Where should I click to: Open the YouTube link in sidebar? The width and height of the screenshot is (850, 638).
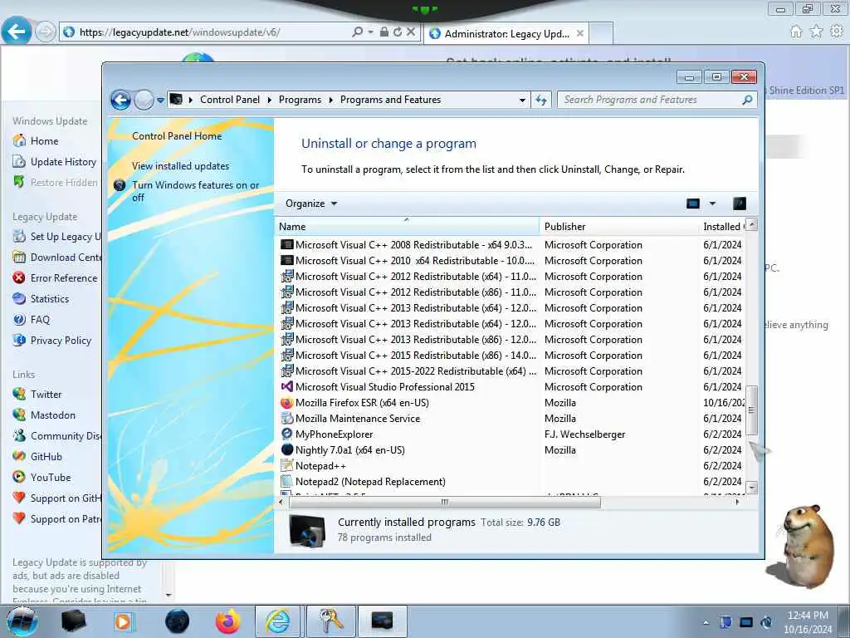coord(51,478)
